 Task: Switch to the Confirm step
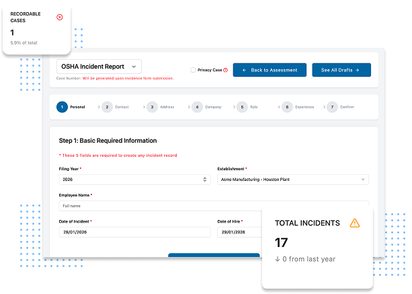(x=339, y=106)
